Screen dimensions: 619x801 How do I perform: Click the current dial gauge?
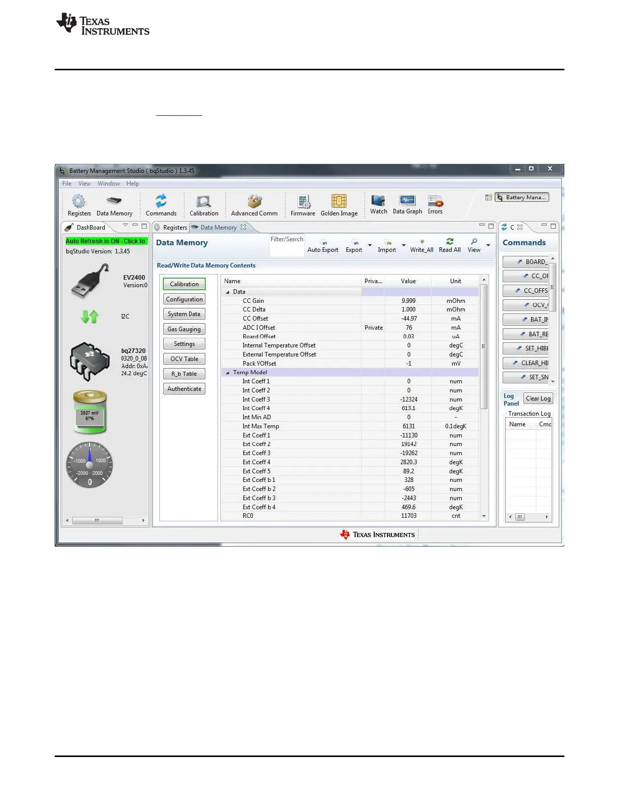pyautogui.click(x=90, y=465)
